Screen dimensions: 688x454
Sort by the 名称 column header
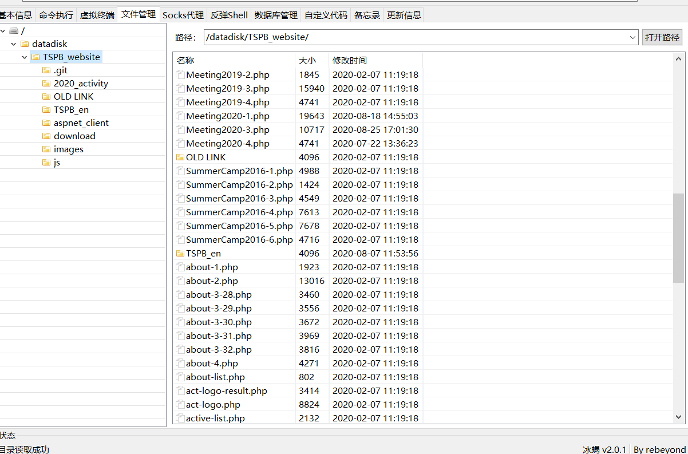[234, 60]
